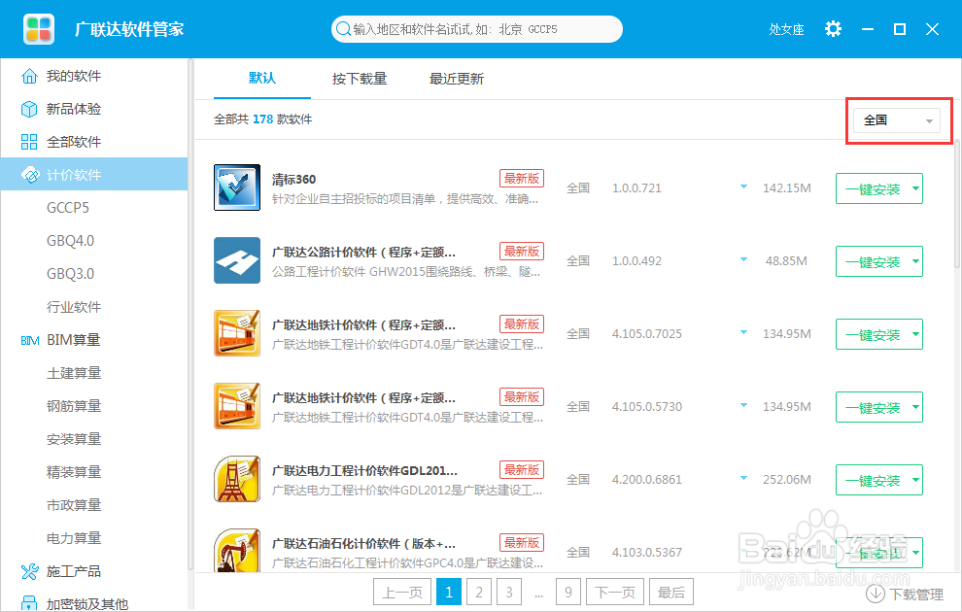Click the 广联达地铁计价软件 4.105.0.7025 icon
This screenshot has width=962, height=612.
[237, 333]
